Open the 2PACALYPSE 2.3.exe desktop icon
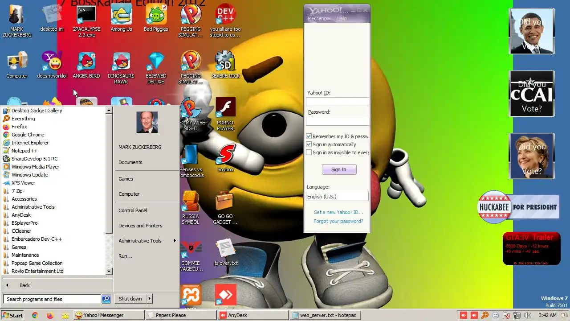570x321 pixels. pyautogui.click(x=86, y=21)
